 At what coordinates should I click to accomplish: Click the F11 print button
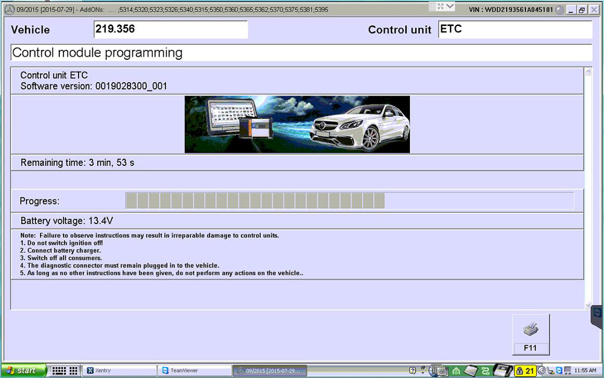[531, 334]
